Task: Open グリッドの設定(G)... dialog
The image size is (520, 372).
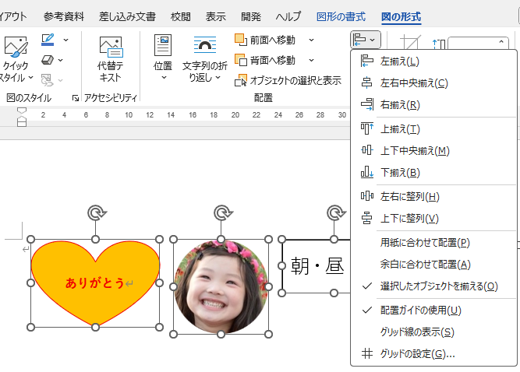Action: coord(433,354)
